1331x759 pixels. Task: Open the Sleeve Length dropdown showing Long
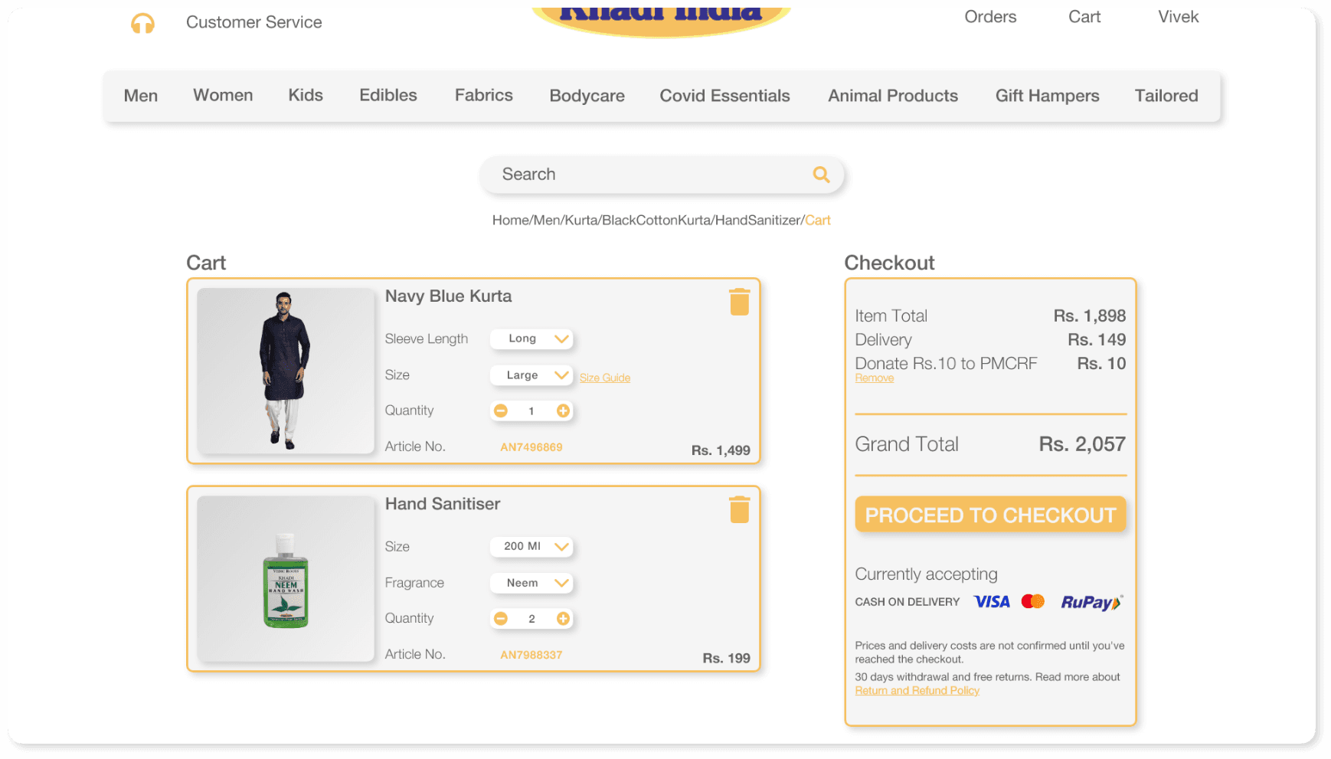531,339
